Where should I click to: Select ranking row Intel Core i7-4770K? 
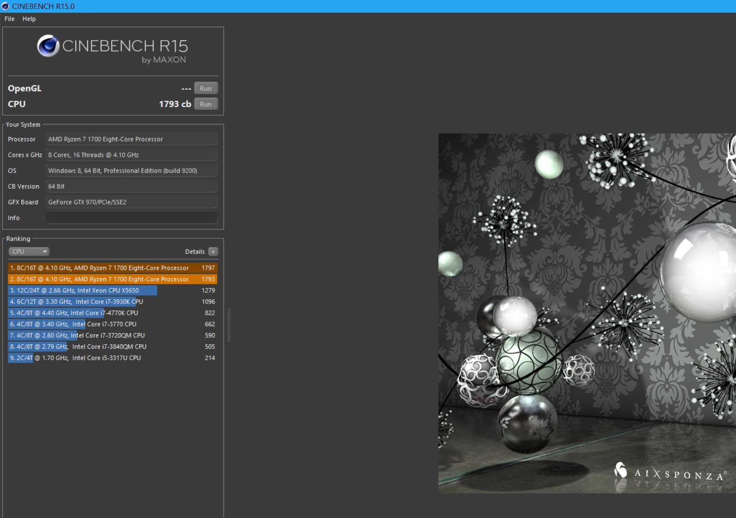[x=113, y=313]
